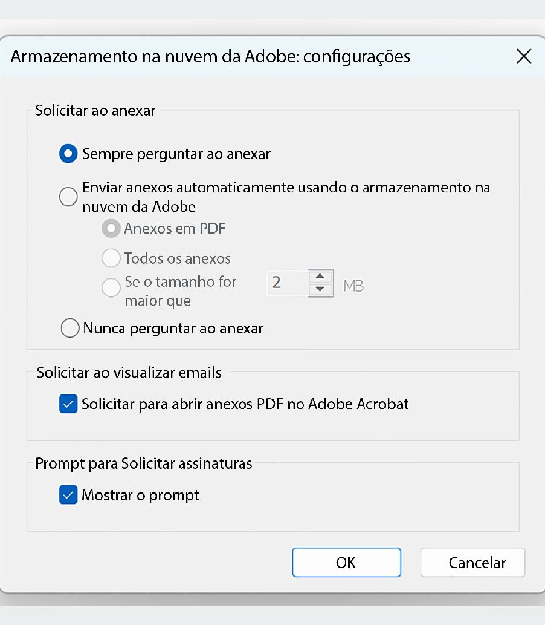Uncheck "Mostrar o prompt" option
545x625 pixels.
68,494
